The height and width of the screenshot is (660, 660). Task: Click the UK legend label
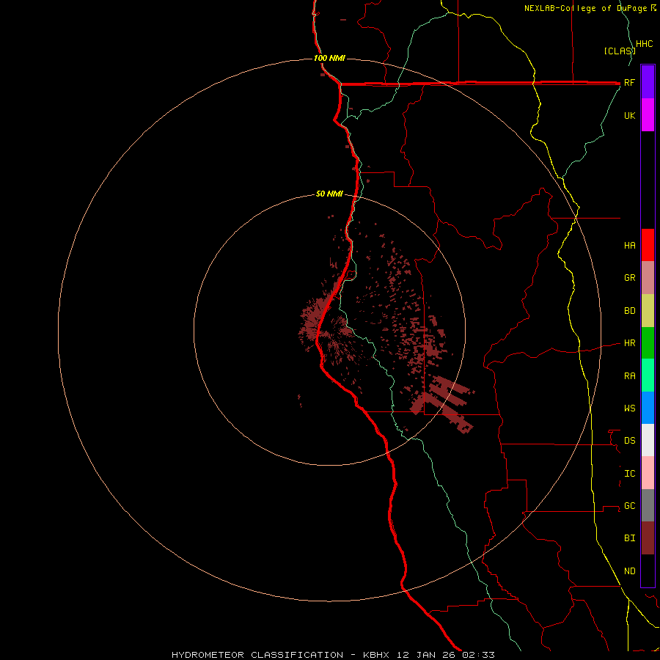pyautogui.click(x=630, y=115)
